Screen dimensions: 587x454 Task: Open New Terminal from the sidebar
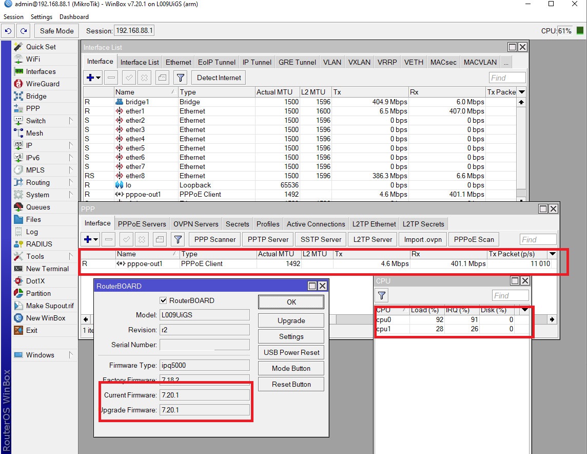pos(47,269)
